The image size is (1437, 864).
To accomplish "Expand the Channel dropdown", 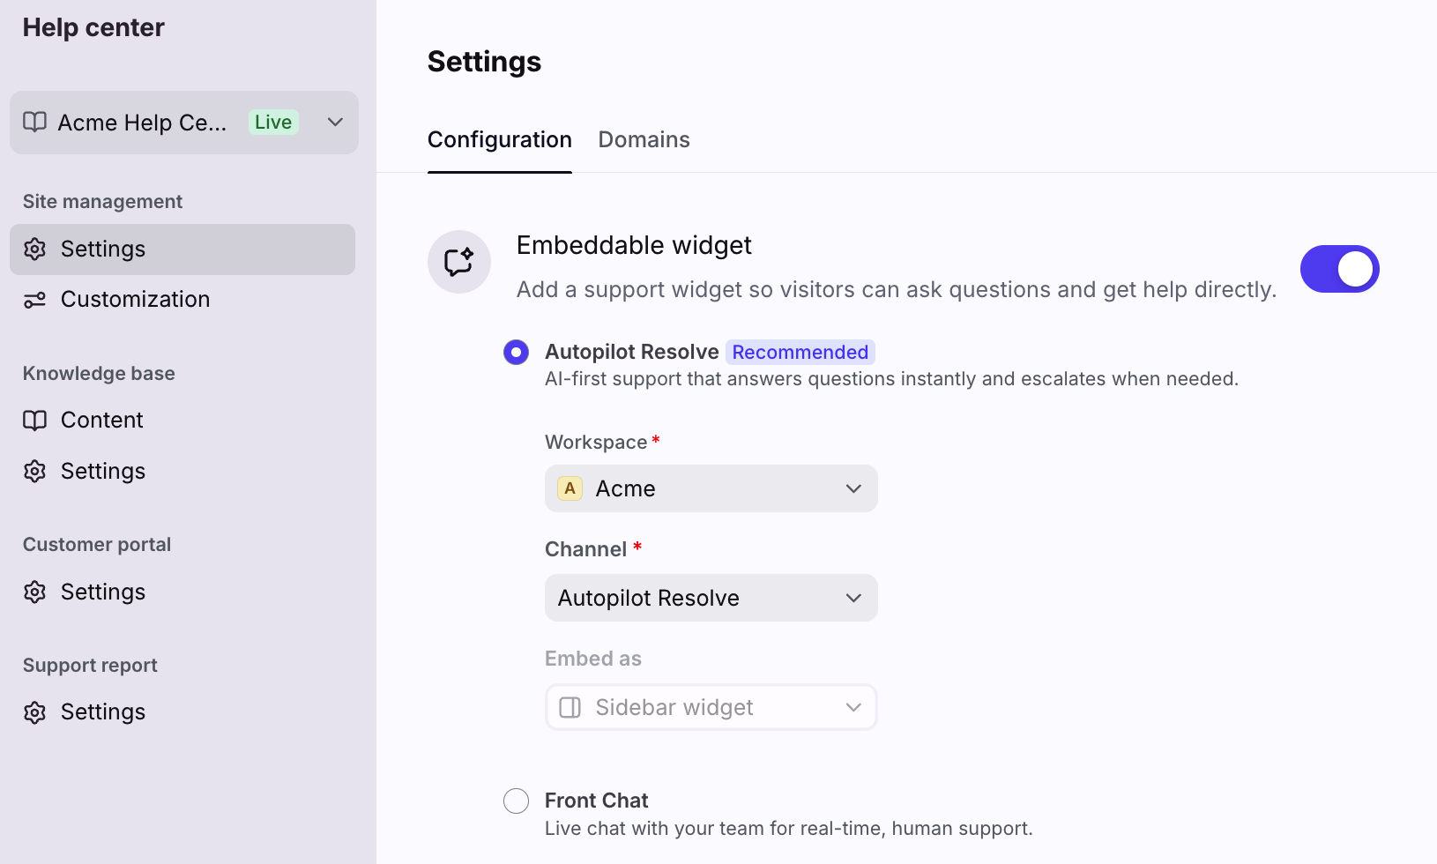I will [711, 598].
